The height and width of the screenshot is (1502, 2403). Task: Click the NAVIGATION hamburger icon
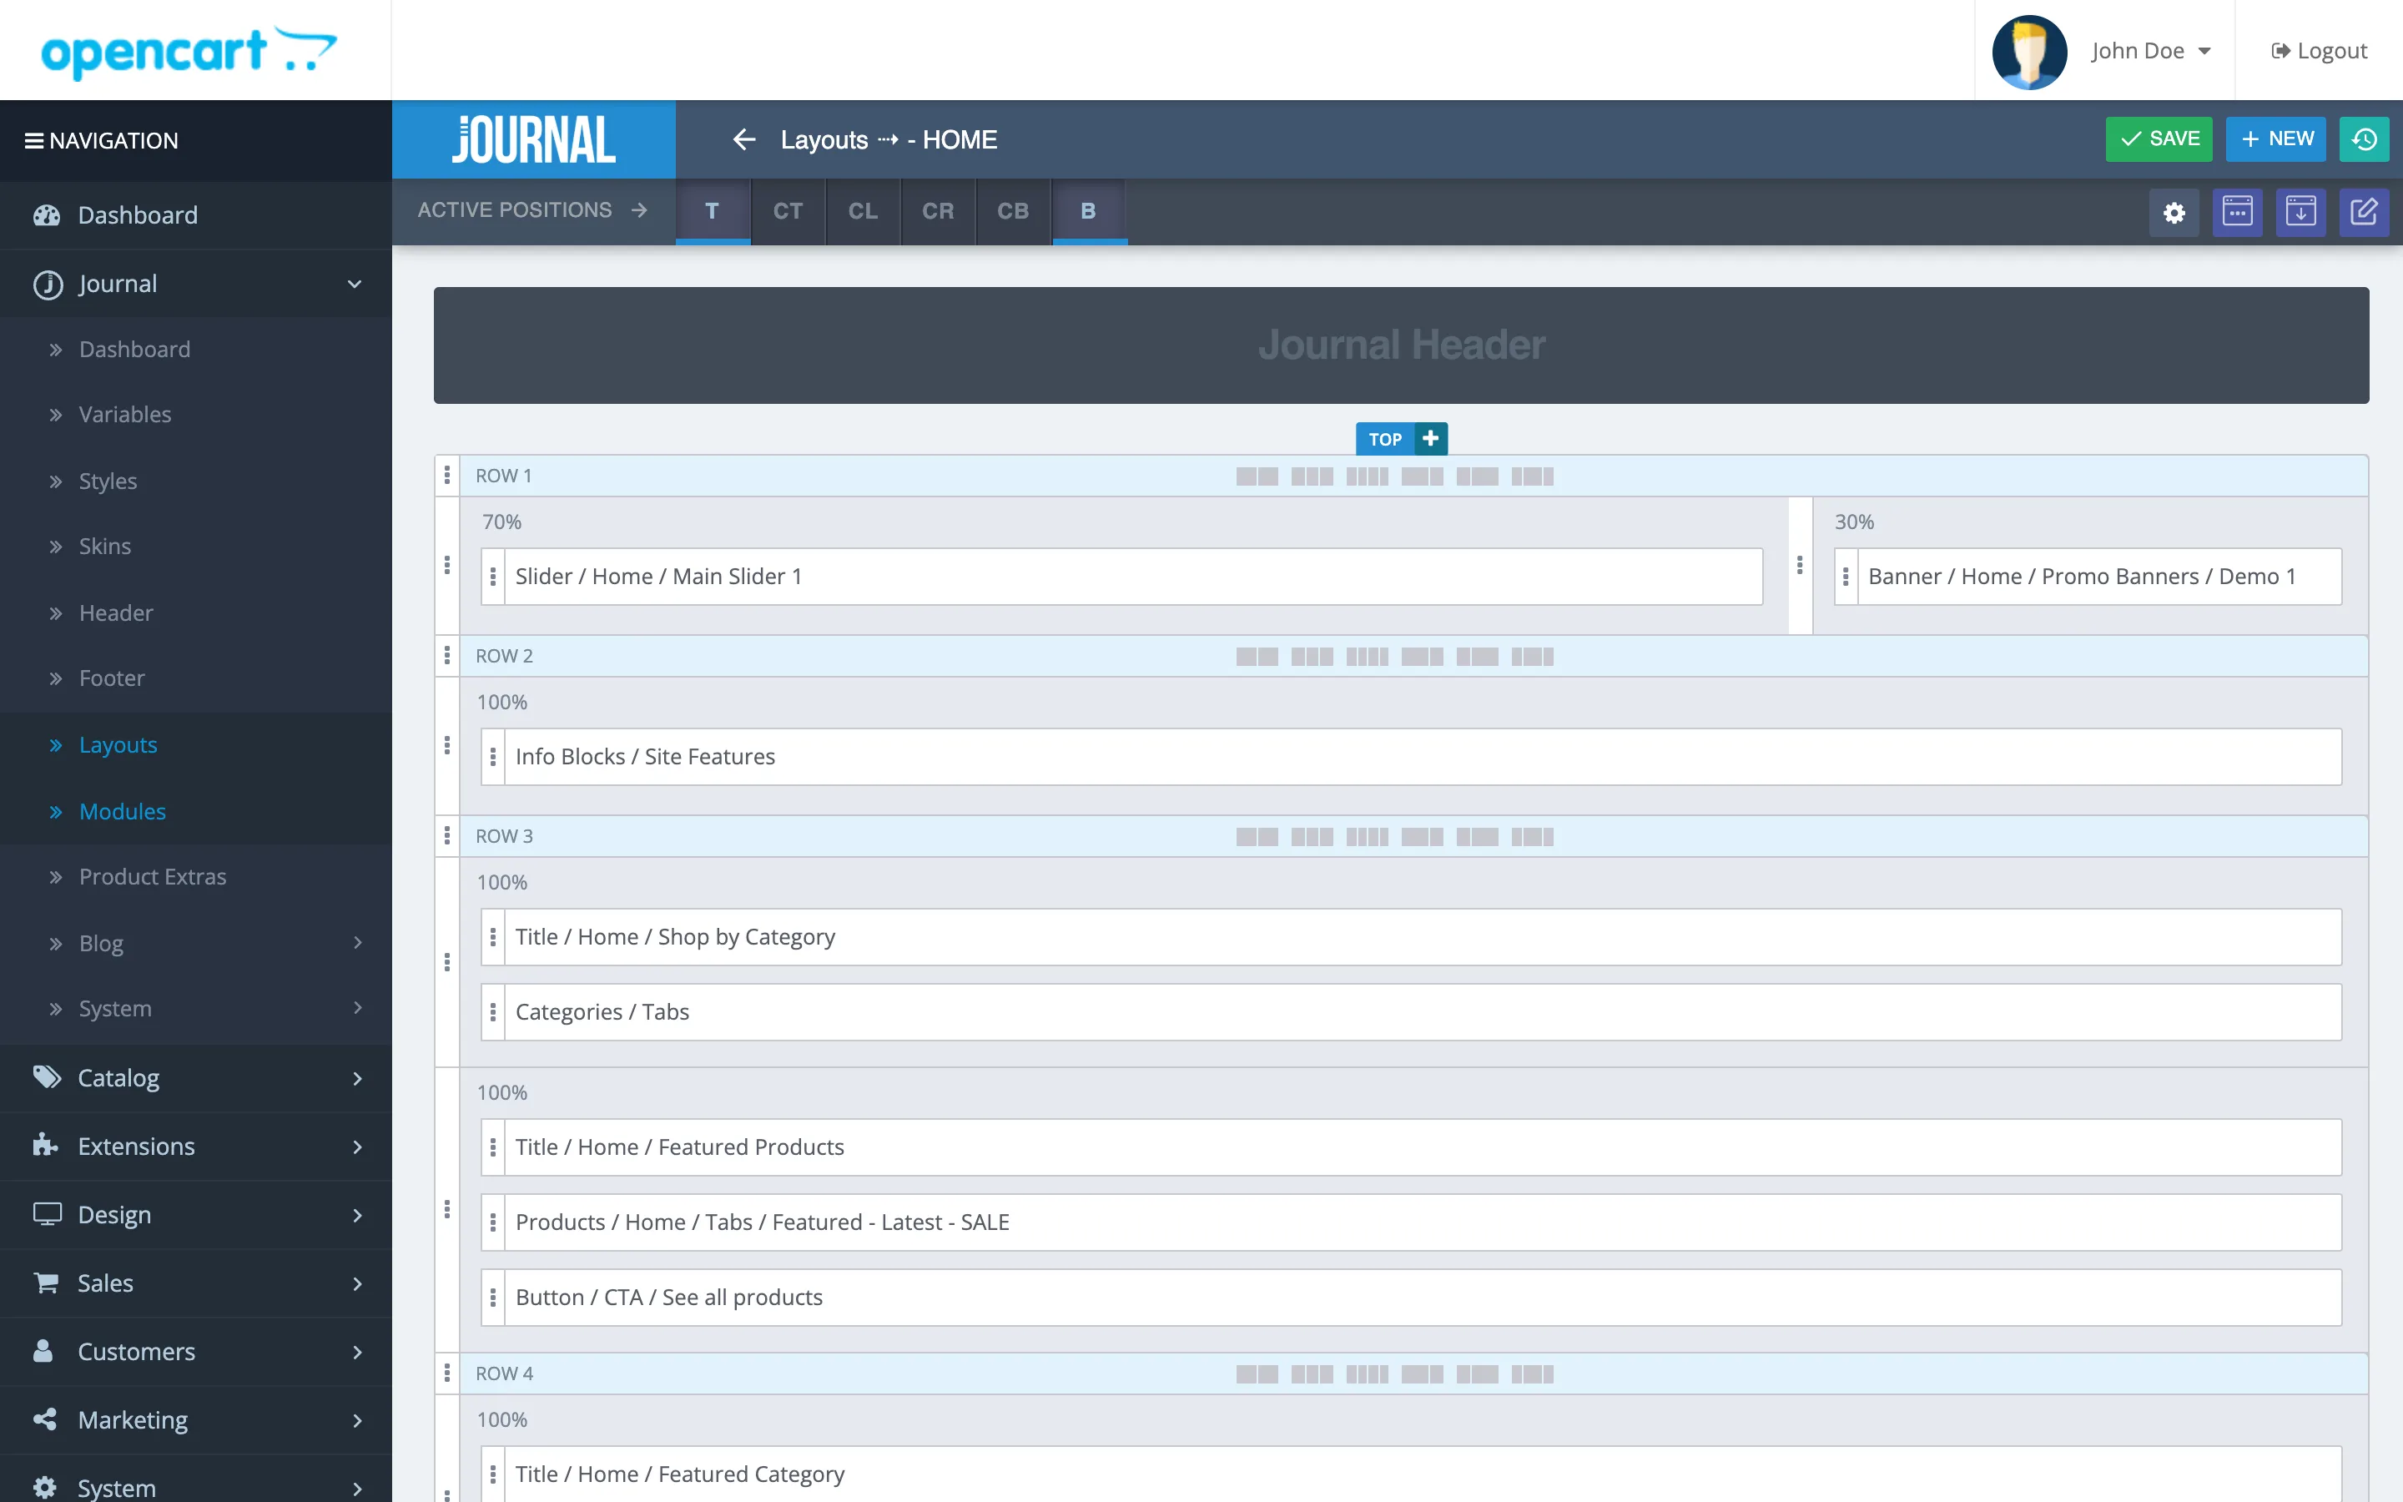pyautogui.click(x=33, y=141)
